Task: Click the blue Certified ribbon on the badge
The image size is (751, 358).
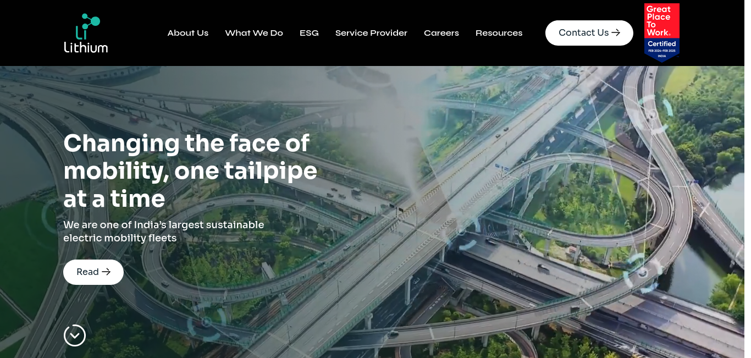Action: click(662, 49)
